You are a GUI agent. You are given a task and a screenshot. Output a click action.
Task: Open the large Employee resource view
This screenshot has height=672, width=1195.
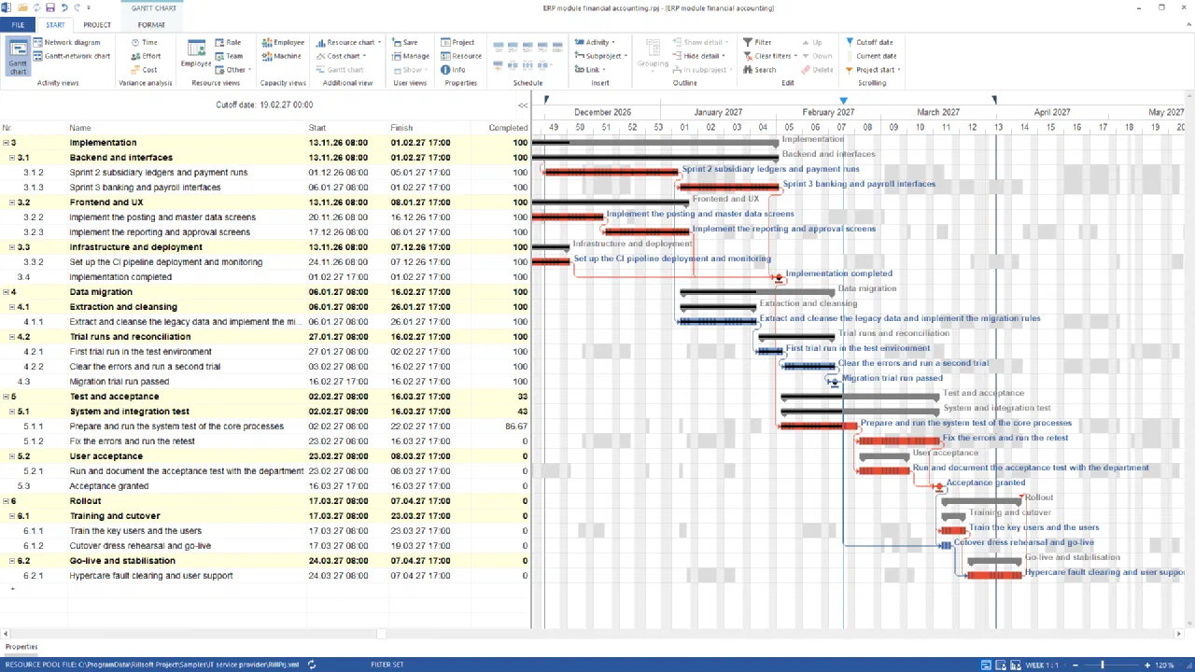(x=196, y=53)
